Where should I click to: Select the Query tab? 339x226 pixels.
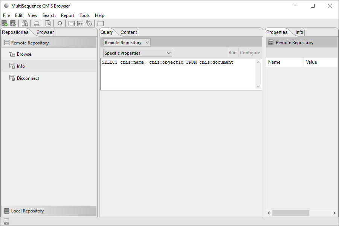click(107, 32)
